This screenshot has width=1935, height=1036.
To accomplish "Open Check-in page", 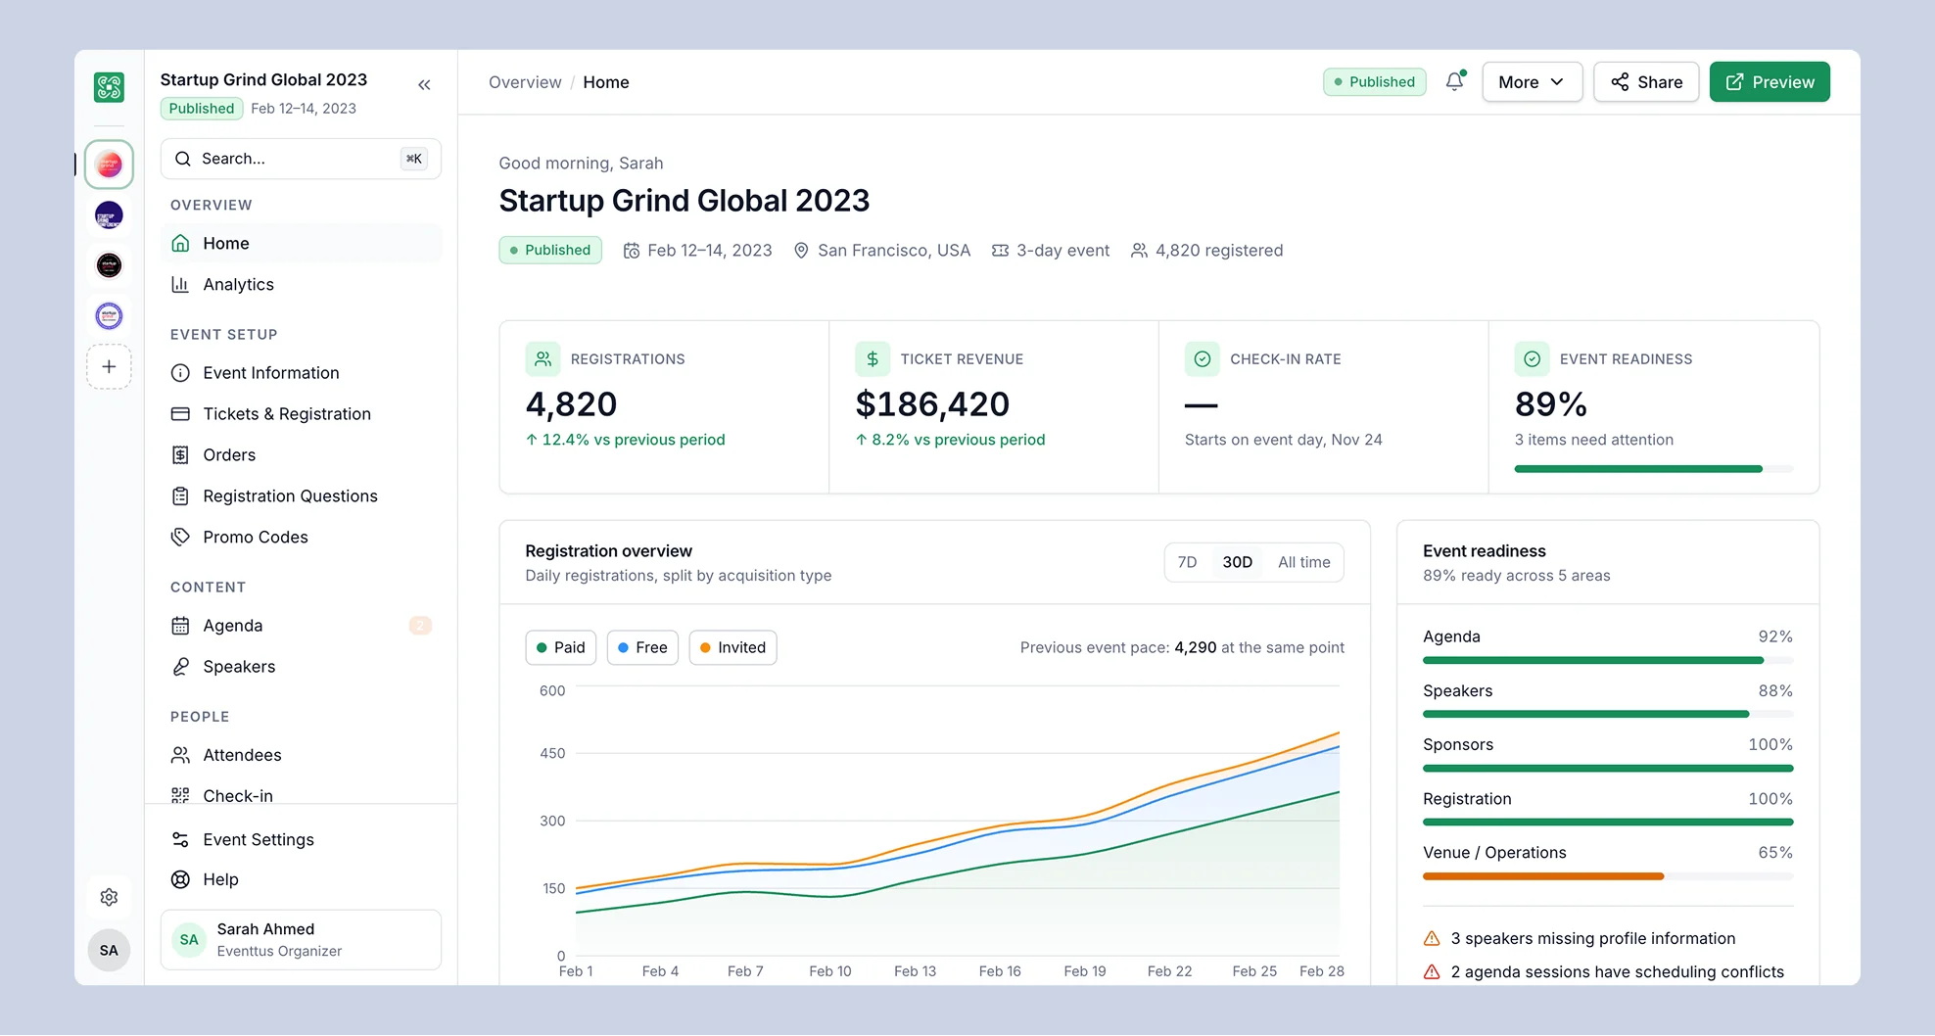I will pyautogui.click(x=301, y=794).
